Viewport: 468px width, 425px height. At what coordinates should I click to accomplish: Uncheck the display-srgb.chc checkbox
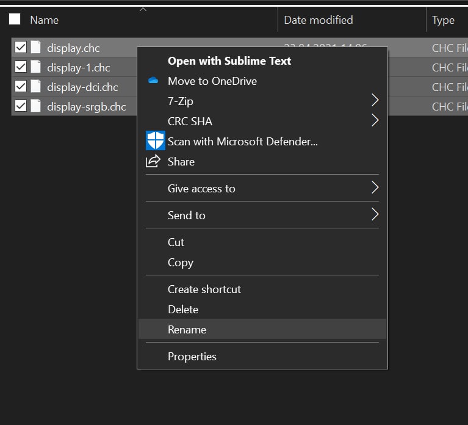tap(21, 106)
